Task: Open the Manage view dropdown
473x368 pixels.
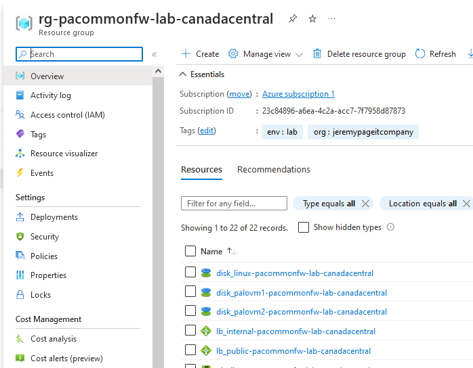Action: [x=266, y=54]
